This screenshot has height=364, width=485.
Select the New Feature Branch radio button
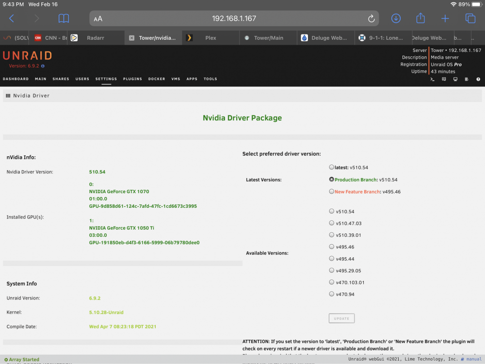coord(332,191)
